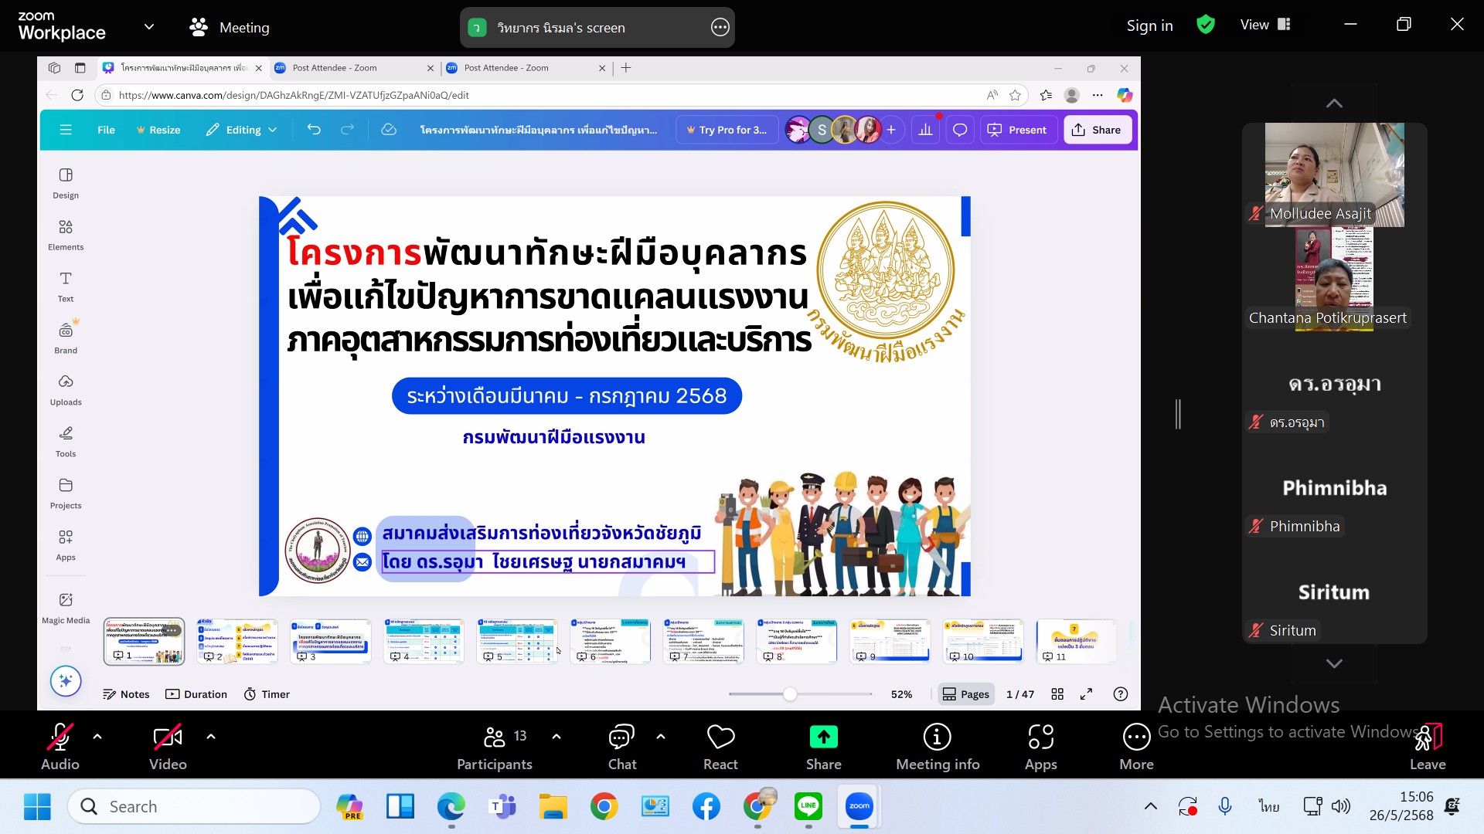This screenshot has width=1484, height=834.
Task: Toggle the Pages view button
Action: (965, 694)
